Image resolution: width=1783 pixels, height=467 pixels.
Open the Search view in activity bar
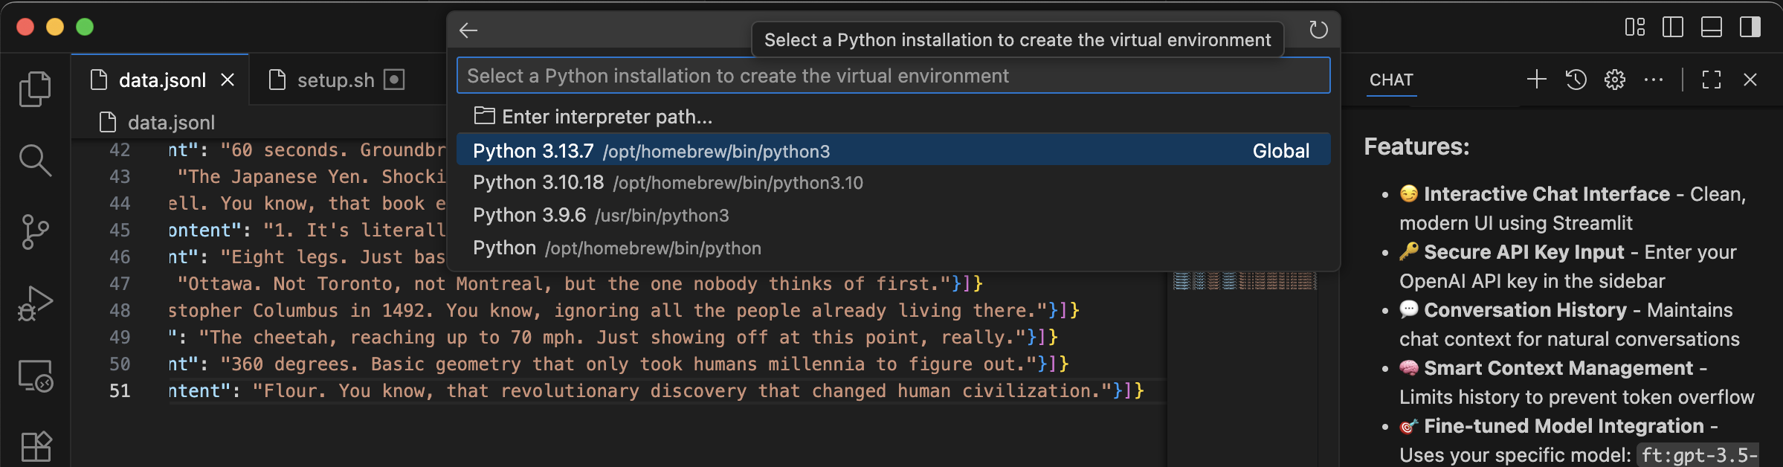(x=35, y=160)
